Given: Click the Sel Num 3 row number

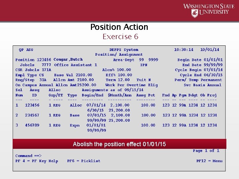Looking at the screenshot, I should (17, 125).
